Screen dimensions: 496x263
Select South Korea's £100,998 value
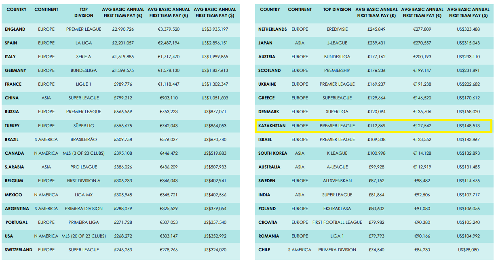pos(376,153)
